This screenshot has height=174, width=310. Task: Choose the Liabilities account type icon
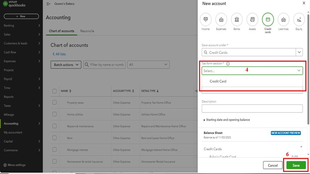283,20
